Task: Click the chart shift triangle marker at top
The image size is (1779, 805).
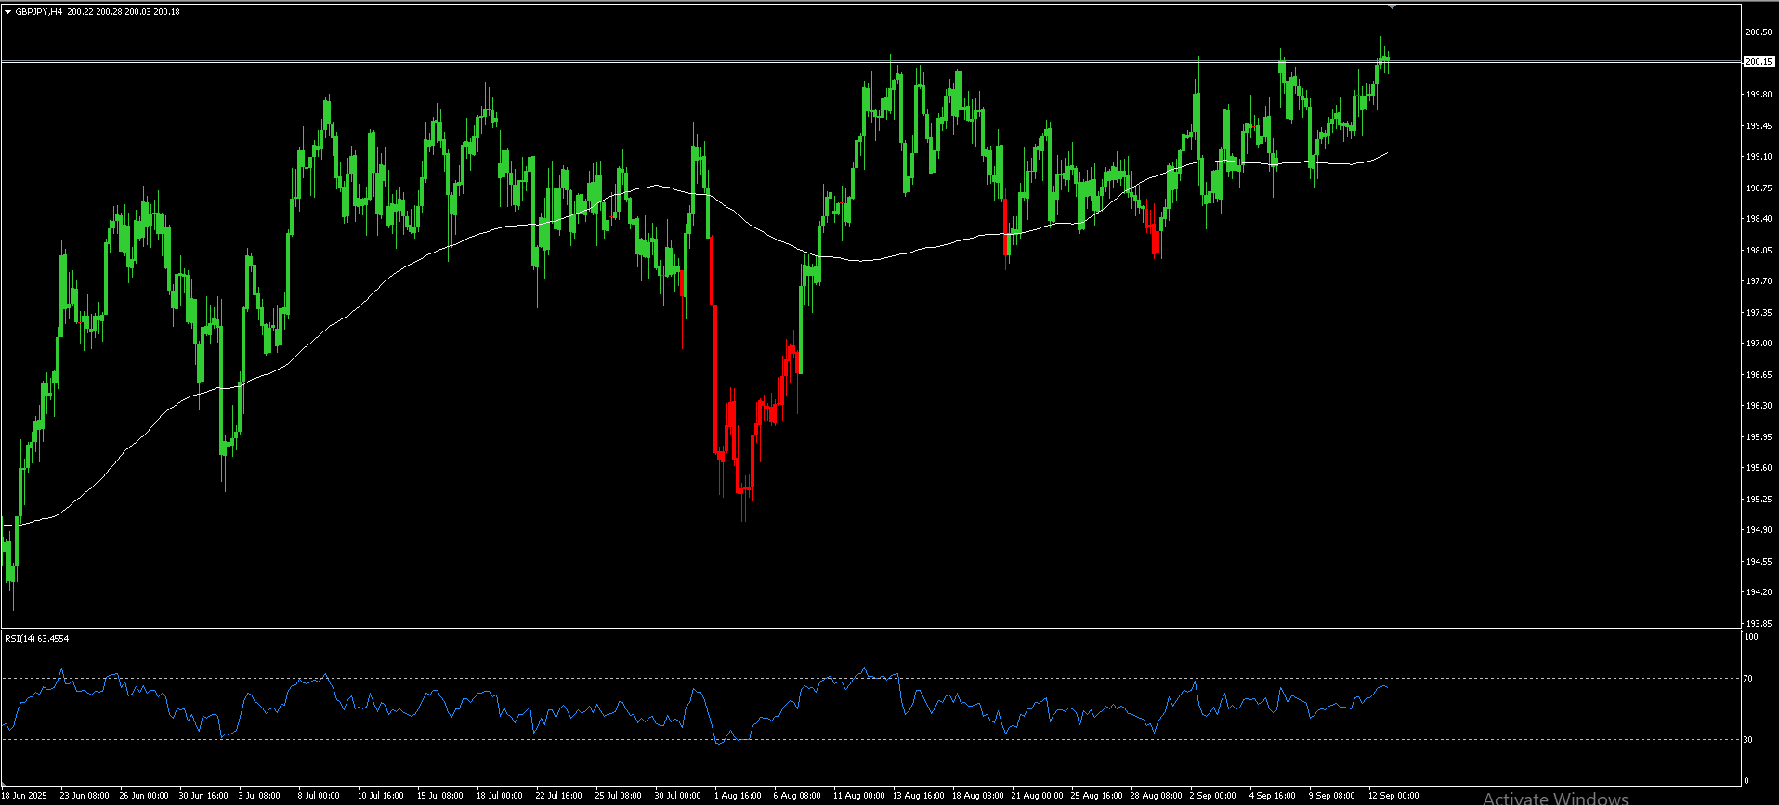Action: [x=1392, y=6]
